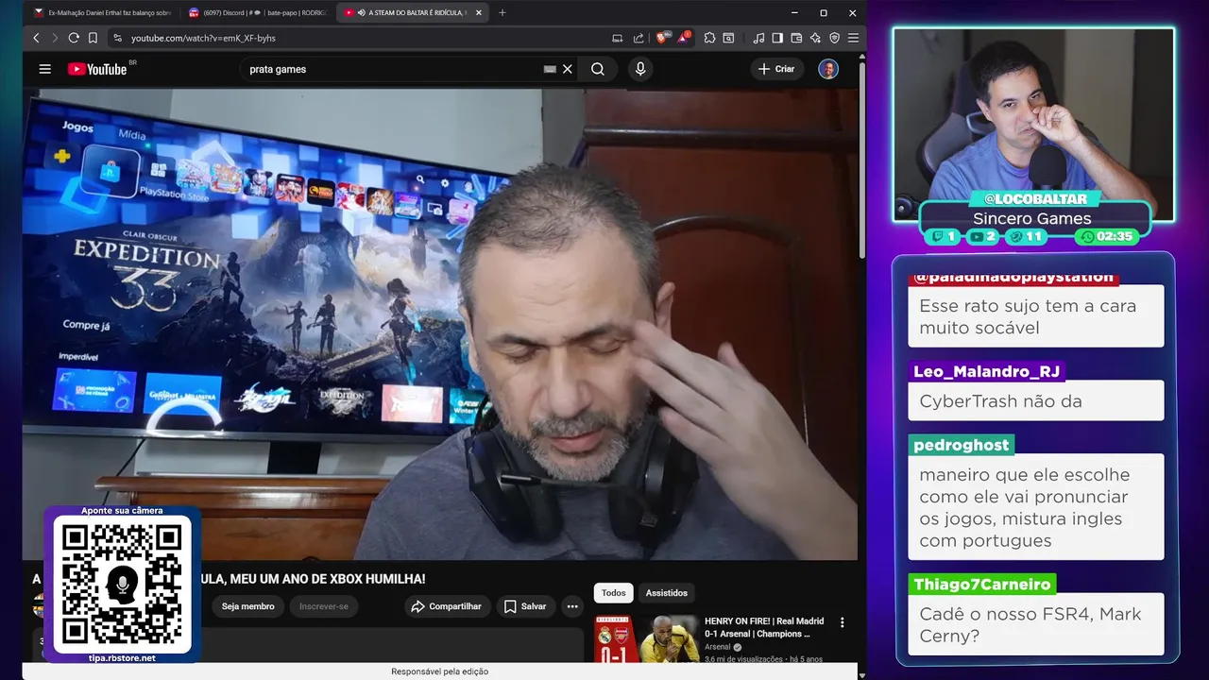Click the Esse rato sujo chat message
The width and height of the screenshot is (1209, 680).
[1036, 316]
